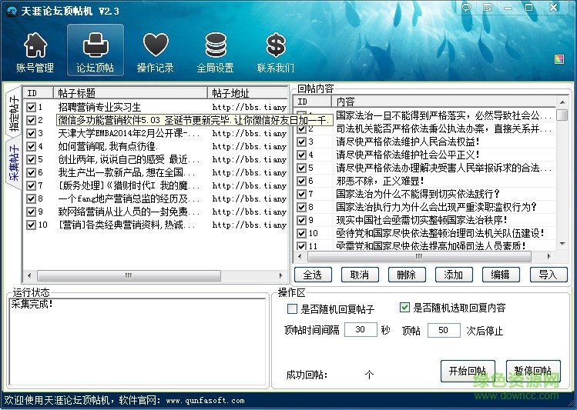Uncheck reply 10 checkbox
The image size is (577, 410).
point(301,233)
